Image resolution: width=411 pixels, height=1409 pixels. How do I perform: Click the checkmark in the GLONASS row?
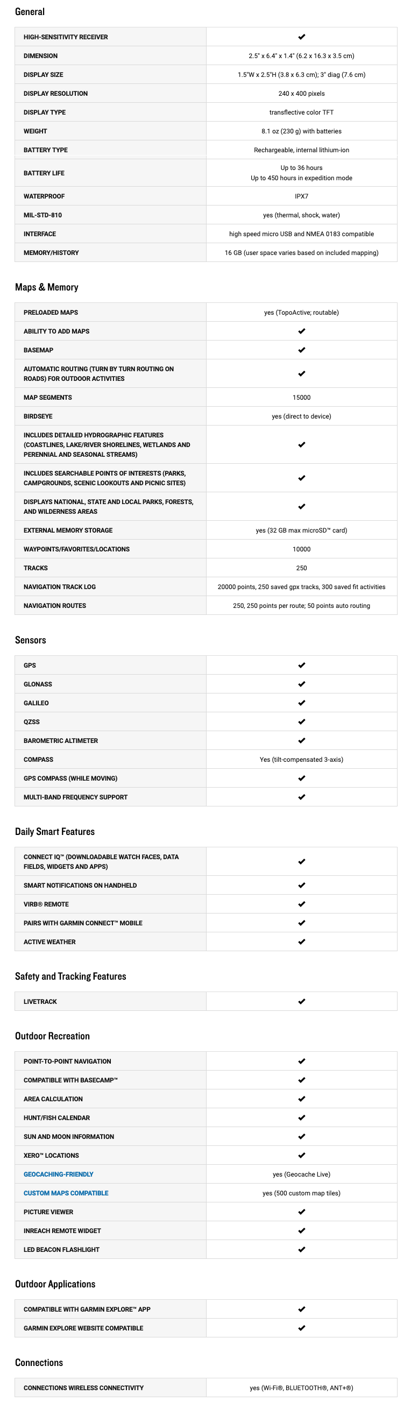click(x=301, y=684)
